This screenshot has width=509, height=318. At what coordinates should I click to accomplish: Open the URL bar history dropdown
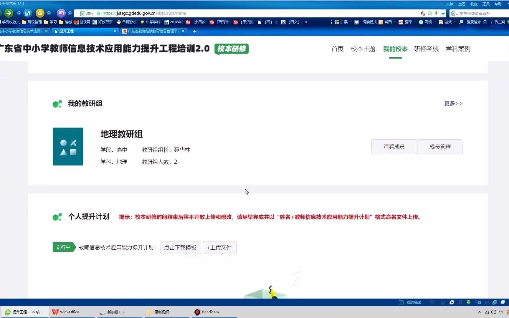(x=443, y=13)
